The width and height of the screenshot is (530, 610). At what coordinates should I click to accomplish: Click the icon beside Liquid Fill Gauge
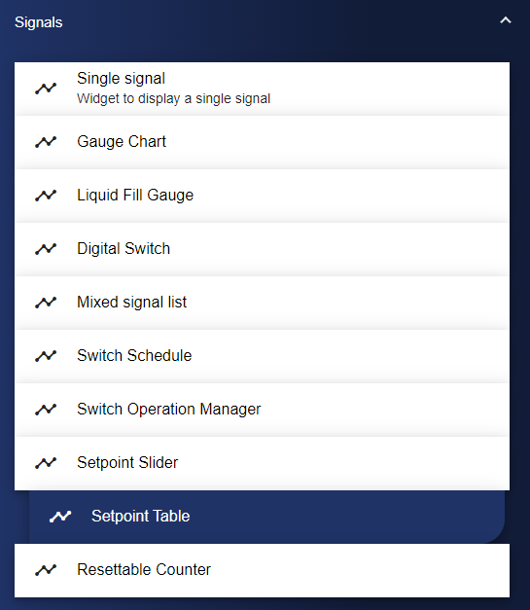(x=46, y=196)
